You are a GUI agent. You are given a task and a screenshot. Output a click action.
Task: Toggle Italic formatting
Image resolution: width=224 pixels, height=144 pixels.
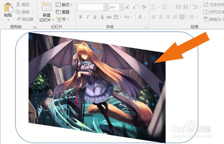pos(88,17)
